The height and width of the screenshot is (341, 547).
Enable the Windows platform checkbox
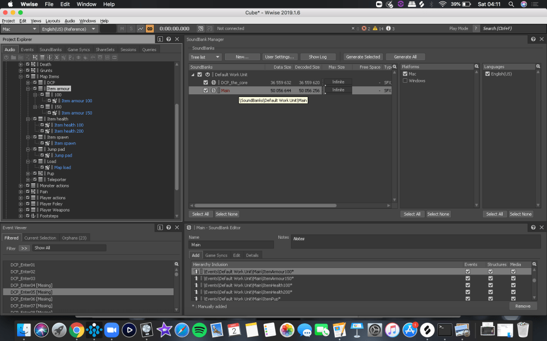point(405,81)
